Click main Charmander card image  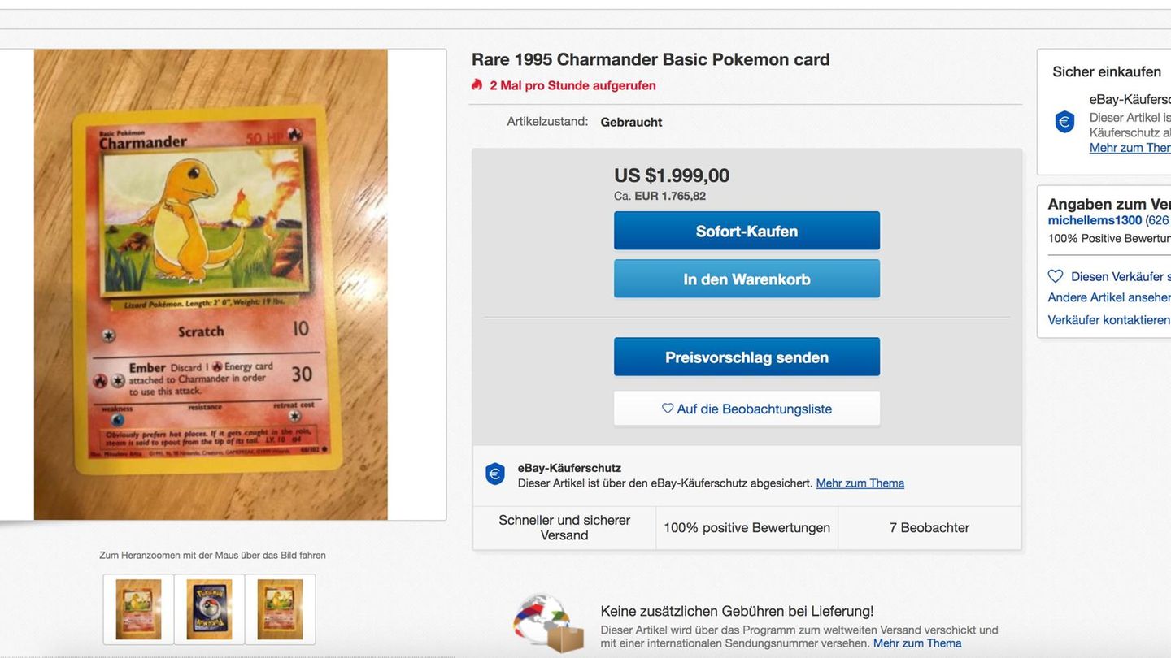click(x=211, y=284)
